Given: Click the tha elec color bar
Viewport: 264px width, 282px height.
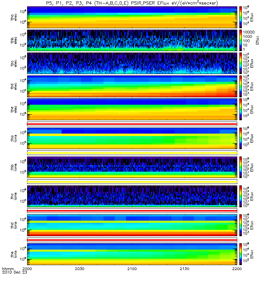Looking at the screenshot, I should 240,17.
